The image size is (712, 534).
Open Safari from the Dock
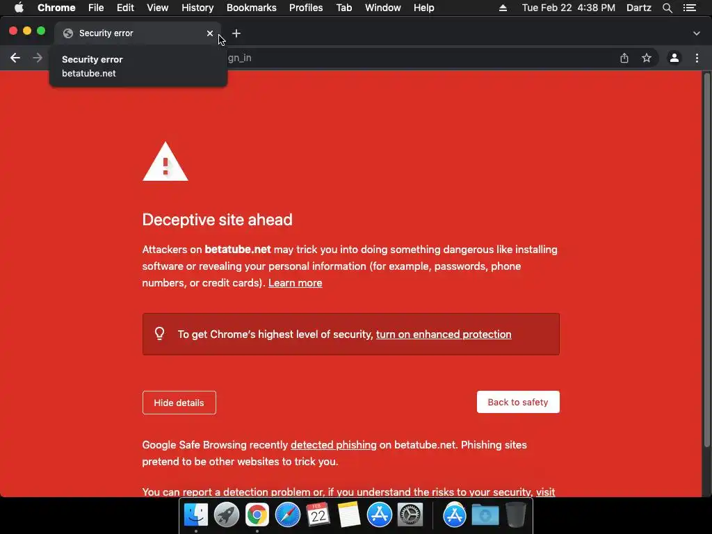pyautogui.click(x=288, y=515)
